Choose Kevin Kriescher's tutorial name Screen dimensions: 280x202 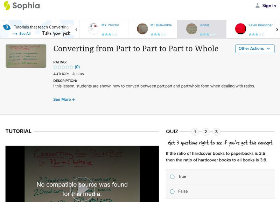click(x=260, y=25)
